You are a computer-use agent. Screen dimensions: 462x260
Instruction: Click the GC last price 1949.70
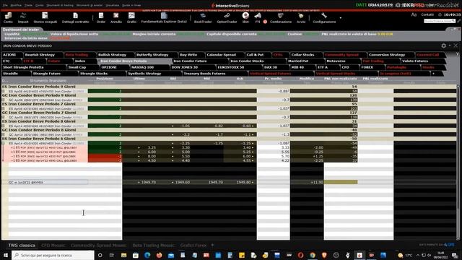(x=149, y=183)
